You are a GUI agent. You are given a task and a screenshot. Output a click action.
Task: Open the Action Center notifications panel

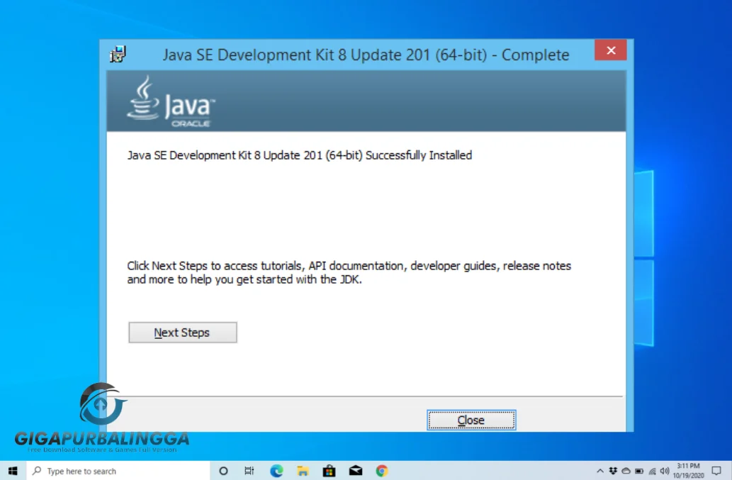716,470
